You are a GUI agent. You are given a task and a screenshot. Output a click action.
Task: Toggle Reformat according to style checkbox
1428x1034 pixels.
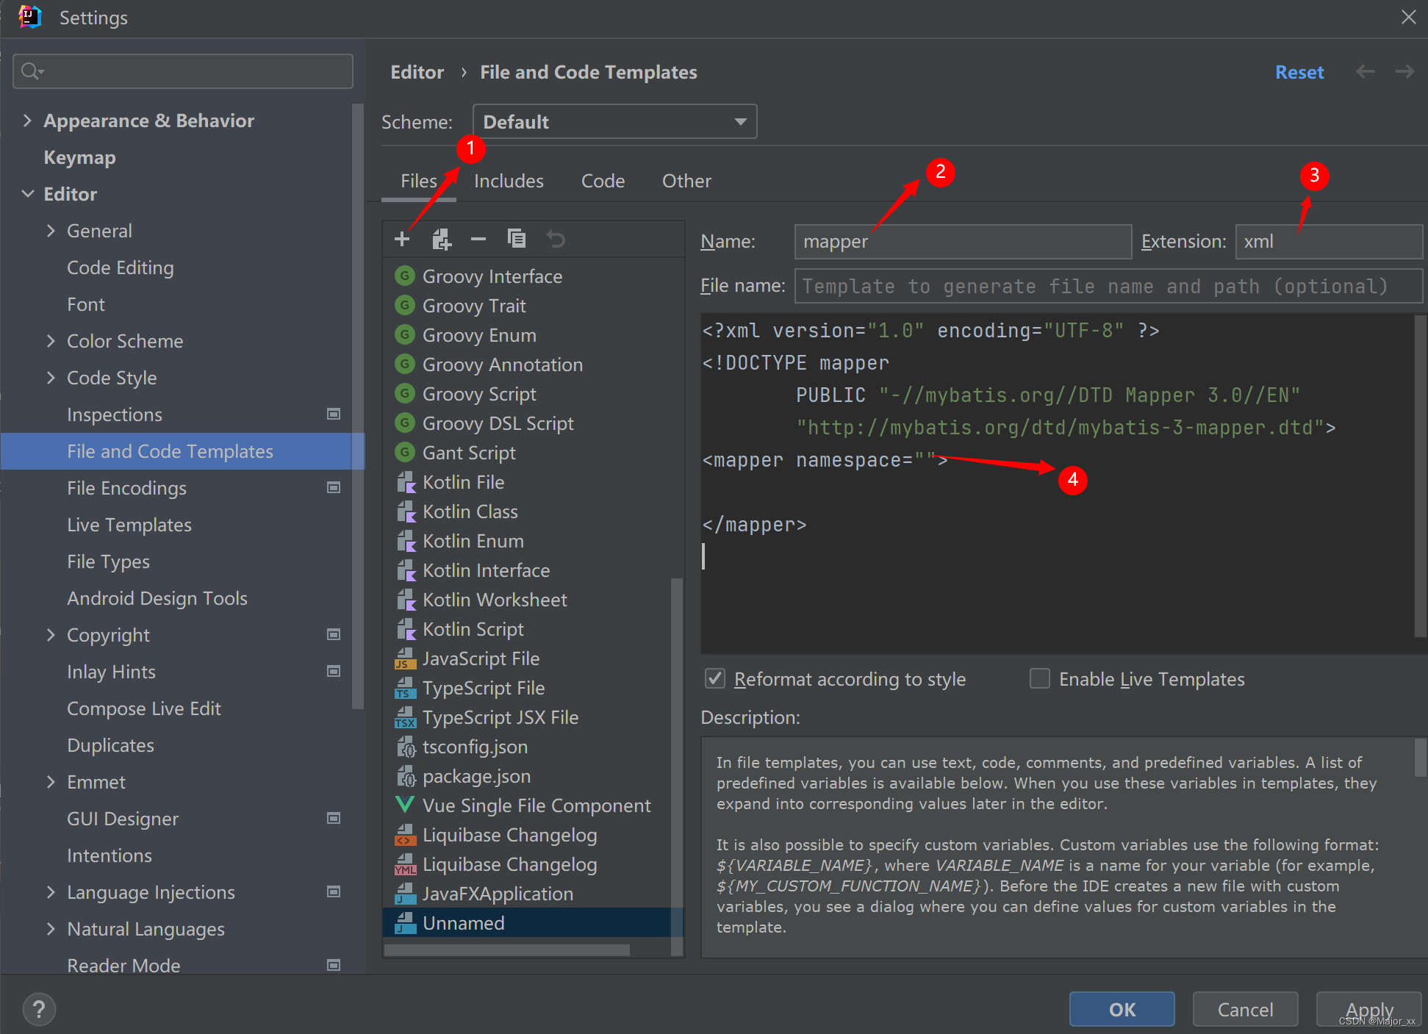(713, 679)
